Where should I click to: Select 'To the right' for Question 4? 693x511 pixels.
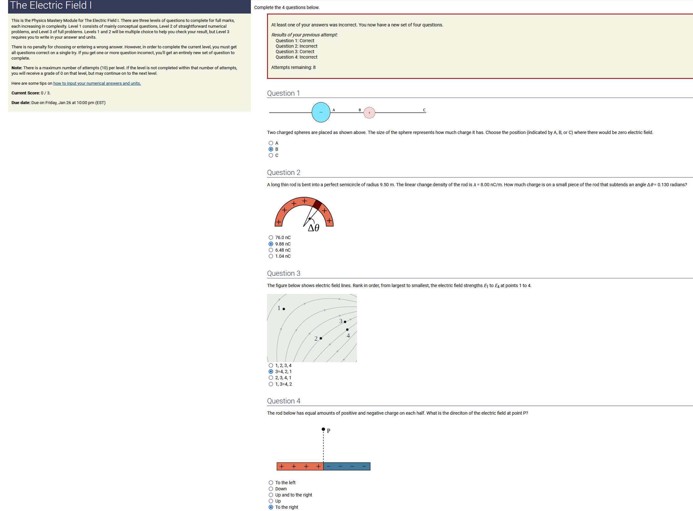271,507
